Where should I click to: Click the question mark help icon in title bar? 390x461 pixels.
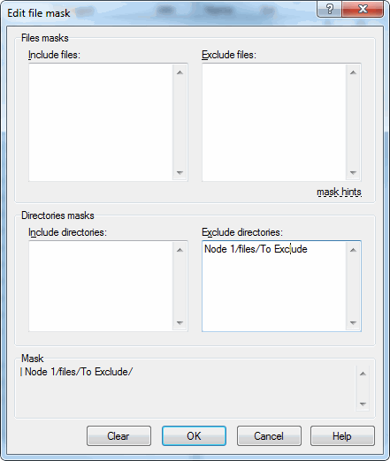330,9
